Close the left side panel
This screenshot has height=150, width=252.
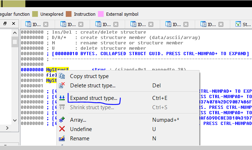pyautogui.click(x=14, y=24)
